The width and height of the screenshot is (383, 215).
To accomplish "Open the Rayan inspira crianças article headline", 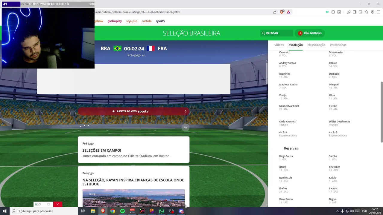I will [133, 182].
